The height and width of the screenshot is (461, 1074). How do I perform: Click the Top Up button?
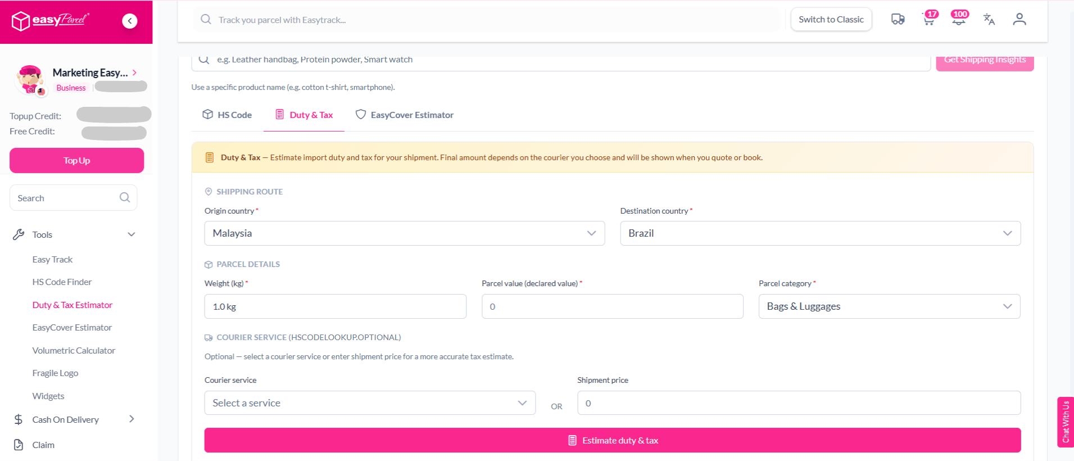click(77, 160)
